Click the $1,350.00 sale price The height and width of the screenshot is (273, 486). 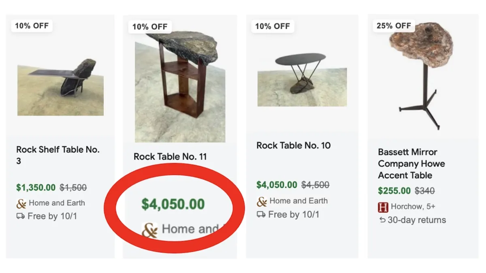click(36, 188)
